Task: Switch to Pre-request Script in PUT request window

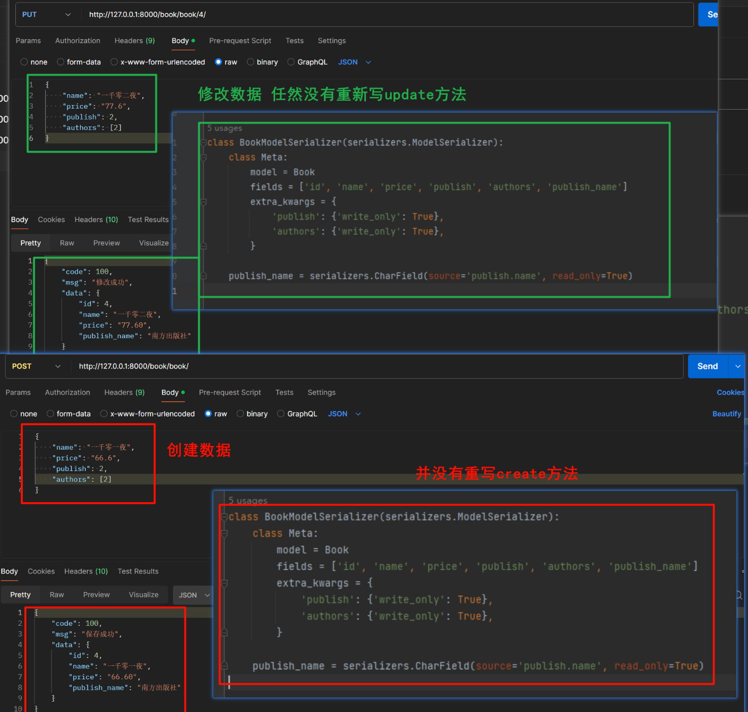Action: pos(240,41)
